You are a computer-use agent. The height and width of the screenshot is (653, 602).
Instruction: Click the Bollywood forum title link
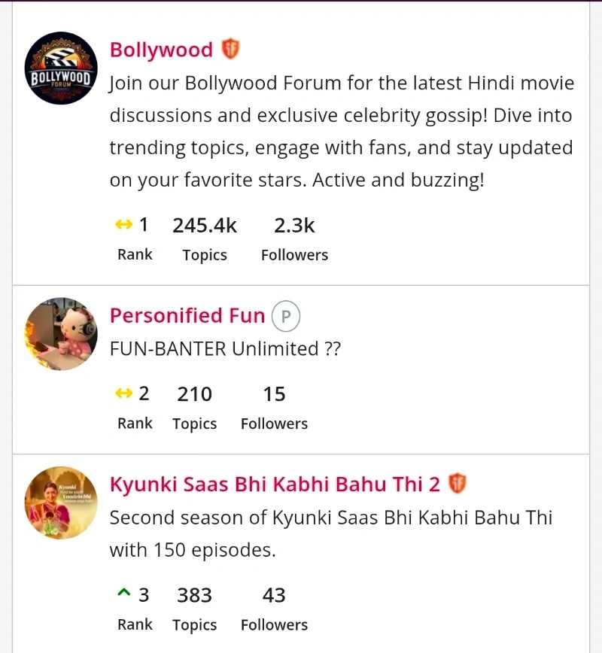pyautogui.click(x=161, y=50)
